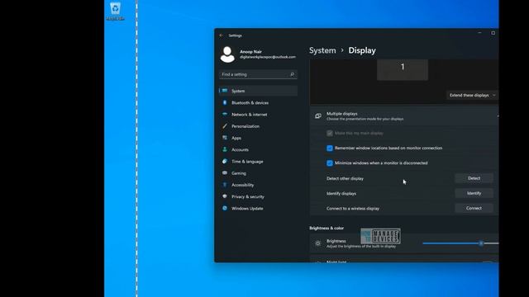Click the Multiple displays icon
Screen dimensions: 529x297
[317, 115]
